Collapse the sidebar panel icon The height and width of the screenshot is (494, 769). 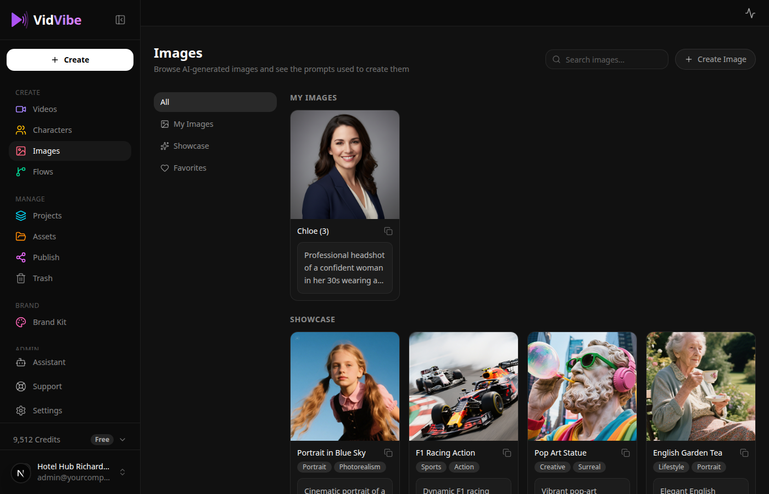tap(120, 20)
